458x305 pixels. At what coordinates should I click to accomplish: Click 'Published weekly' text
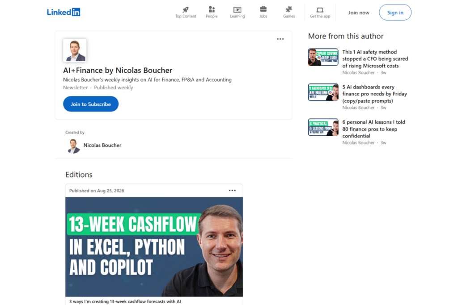click(x=113, y=88)
